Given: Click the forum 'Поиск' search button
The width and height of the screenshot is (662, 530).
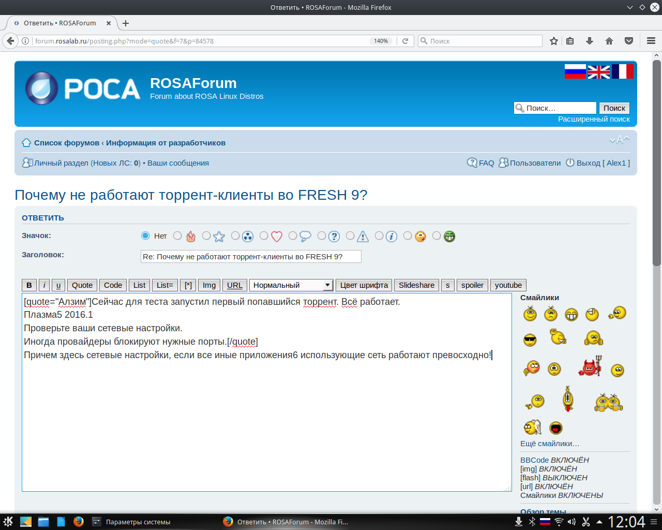Looking at the screenshot, I should (614, 108).
